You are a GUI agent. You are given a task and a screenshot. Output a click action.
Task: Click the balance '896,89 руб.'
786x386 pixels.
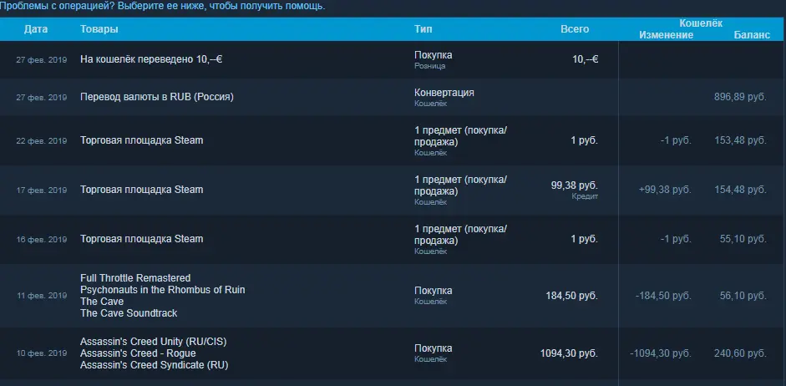coord(740,97)
